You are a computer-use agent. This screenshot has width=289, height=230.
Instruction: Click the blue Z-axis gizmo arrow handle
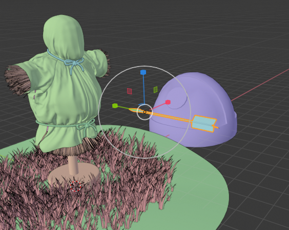click(x=143, y=72)
